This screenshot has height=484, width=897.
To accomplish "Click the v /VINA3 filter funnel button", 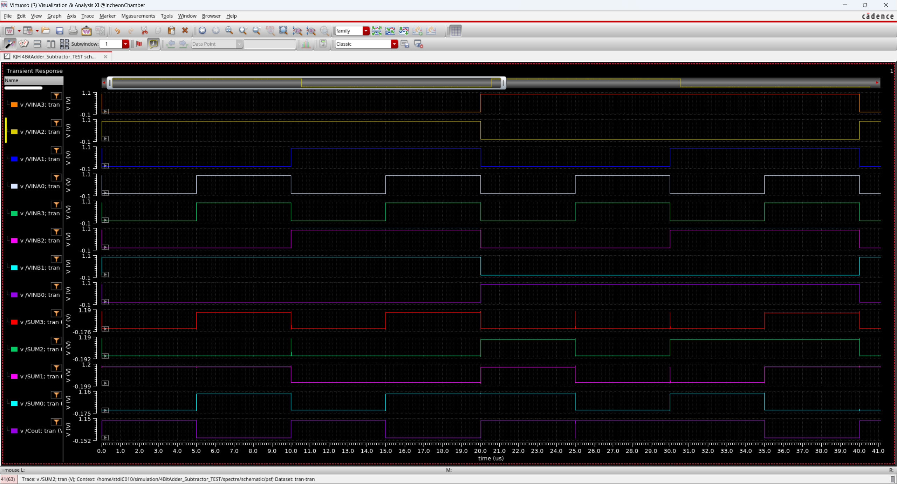I will (x=56, y=96).
